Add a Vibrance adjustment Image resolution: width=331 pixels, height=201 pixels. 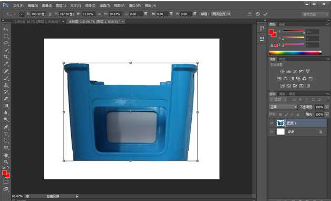coord(308,71)
